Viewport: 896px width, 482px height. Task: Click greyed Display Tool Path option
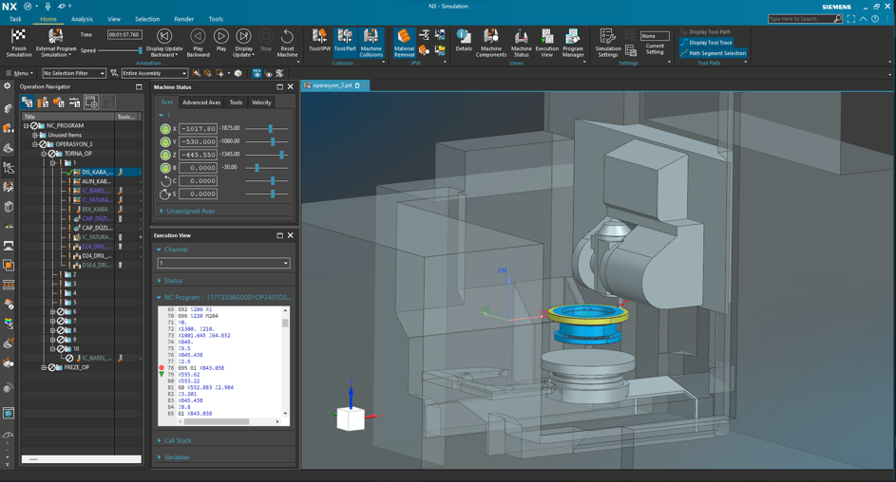706,32
